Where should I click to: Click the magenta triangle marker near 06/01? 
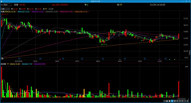click(x=60, y=59)
